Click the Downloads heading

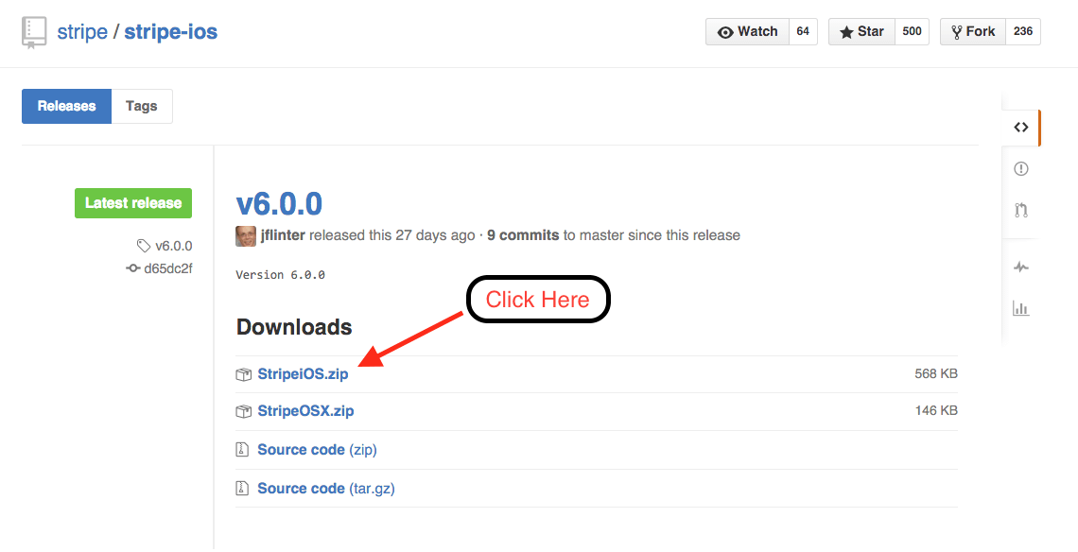pos(294,327)
